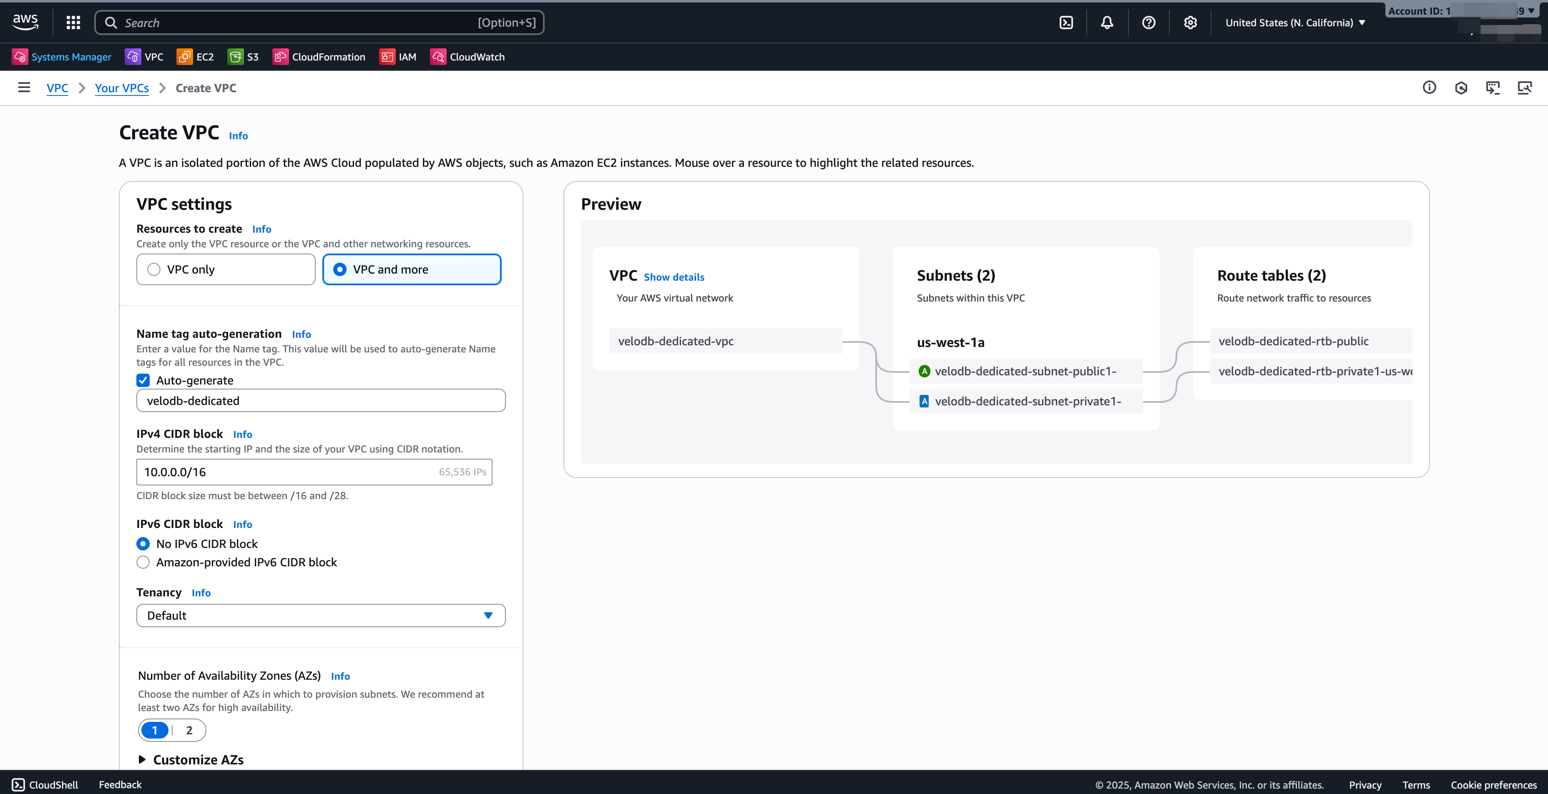1548x794 pixels.
Task: Open the region selector United States (N. California)
Action: pyautogui.click(x=1295, y=22)
